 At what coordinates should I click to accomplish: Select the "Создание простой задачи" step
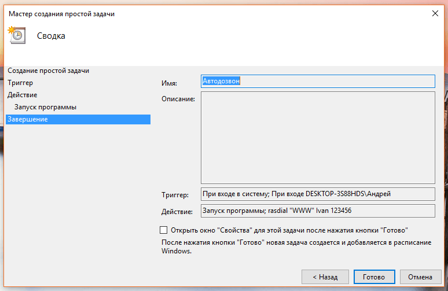point(49,71)
